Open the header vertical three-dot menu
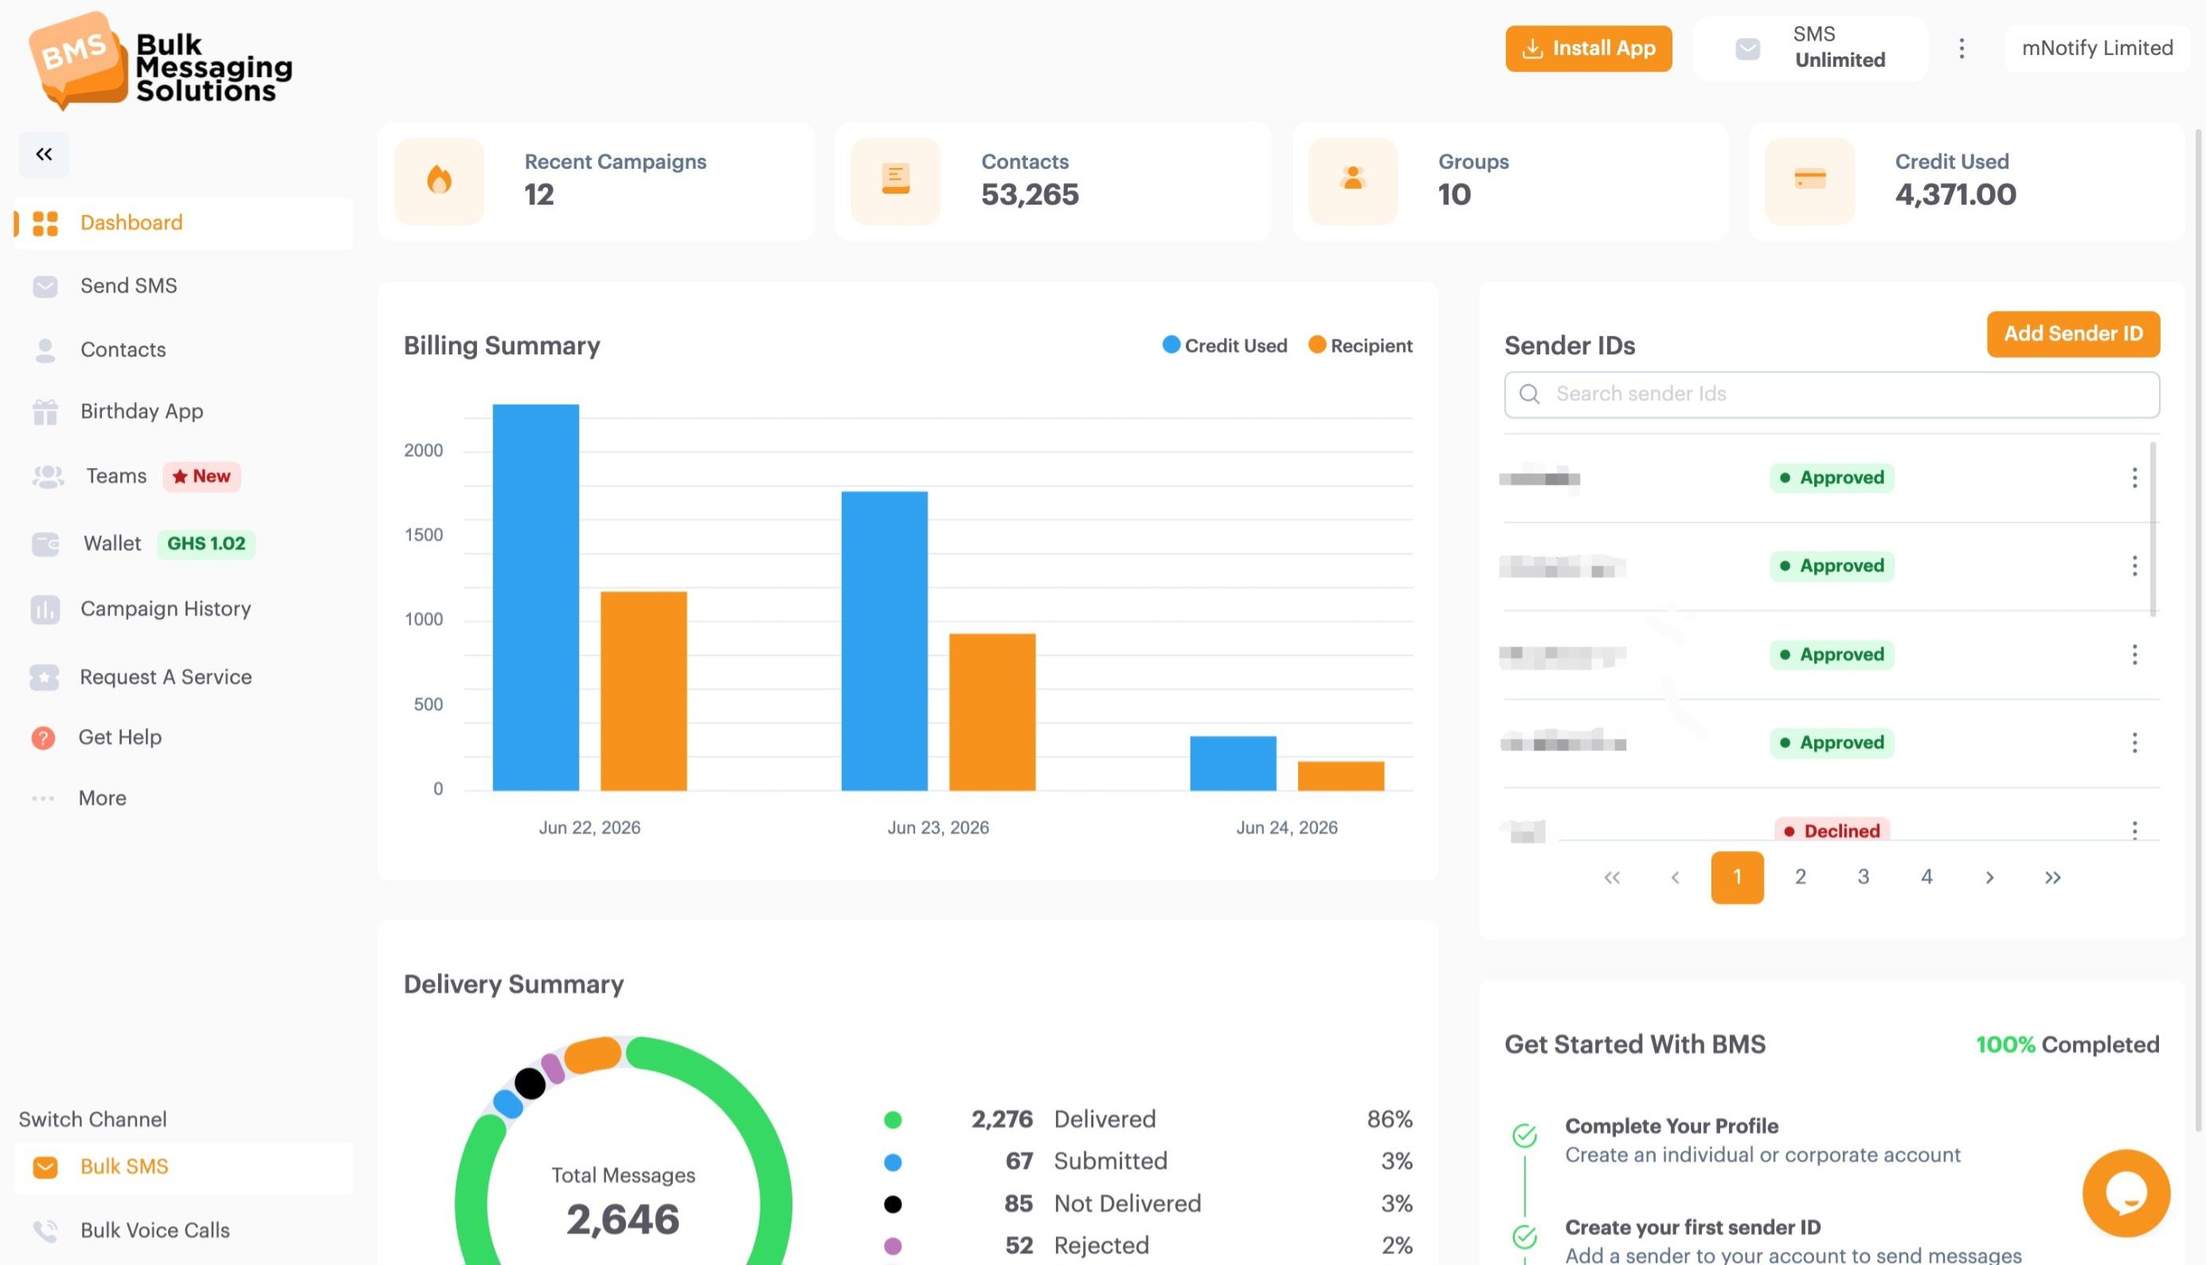2206x1265 pixels. tap(1961, 49)
